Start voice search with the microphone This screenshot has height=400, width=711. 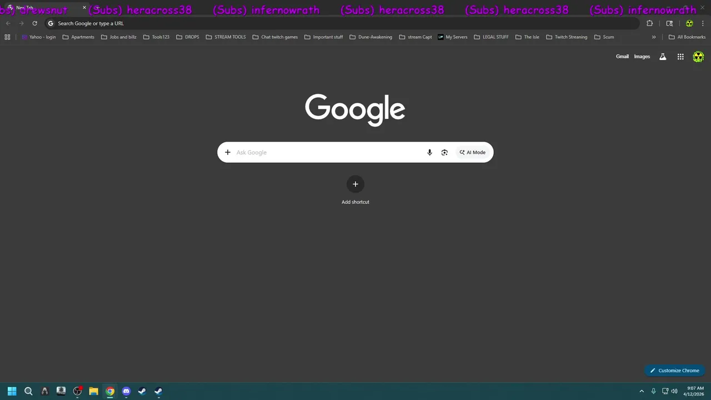tap(429, 152)
